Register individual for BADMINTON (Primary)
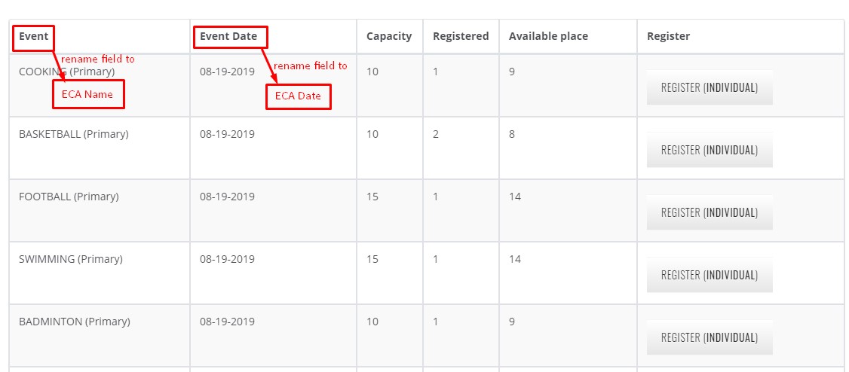The width and height of the screenshot is (849, 372). [x=709, y=337]
